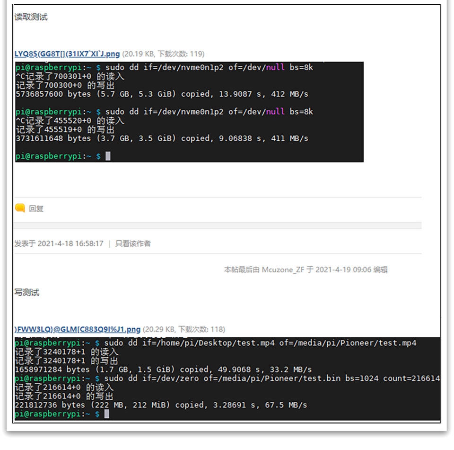This screenshot has width=454, height=450.
Task: Click the 写测试 heading text
Action: point(26,293)
